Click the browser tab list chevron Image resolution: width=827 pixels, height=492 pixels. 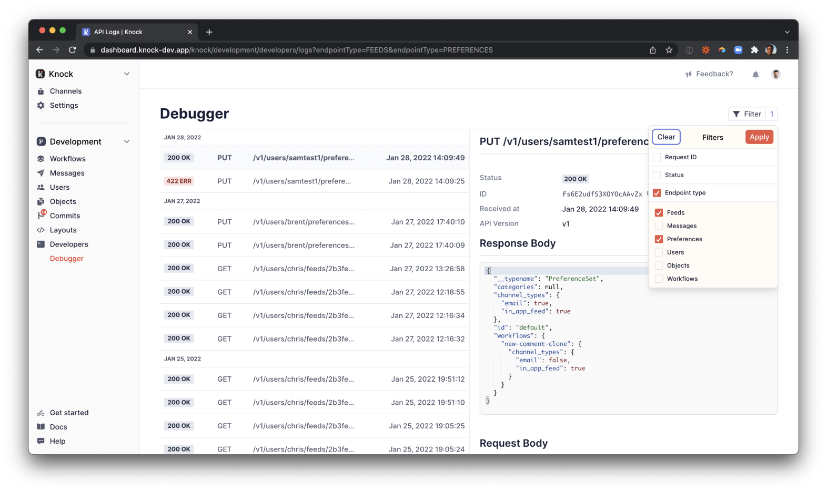(x=787, y=32)
